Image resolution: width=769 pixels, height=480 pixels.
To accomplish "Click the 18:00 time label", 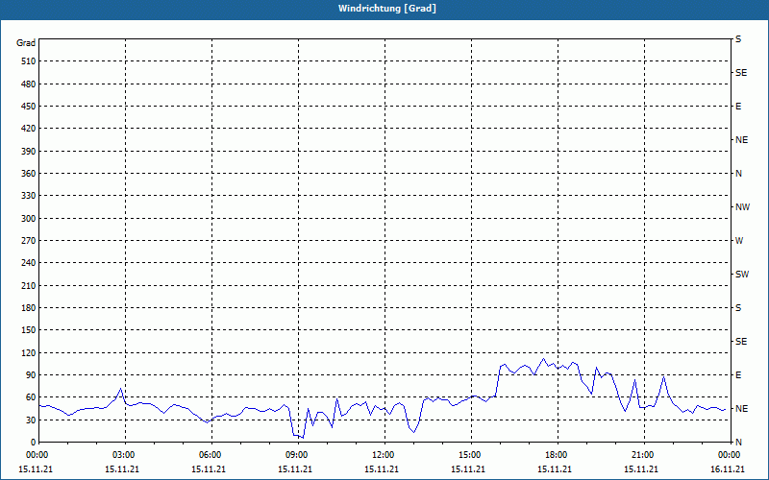I will [558, 454].
